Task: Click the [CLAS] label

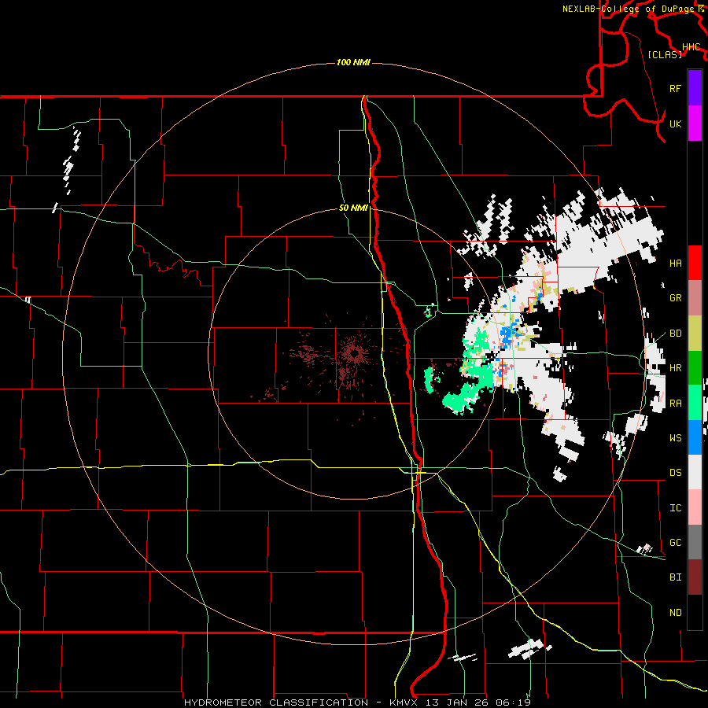Action: pyautogui.click(x=665, y=54)
